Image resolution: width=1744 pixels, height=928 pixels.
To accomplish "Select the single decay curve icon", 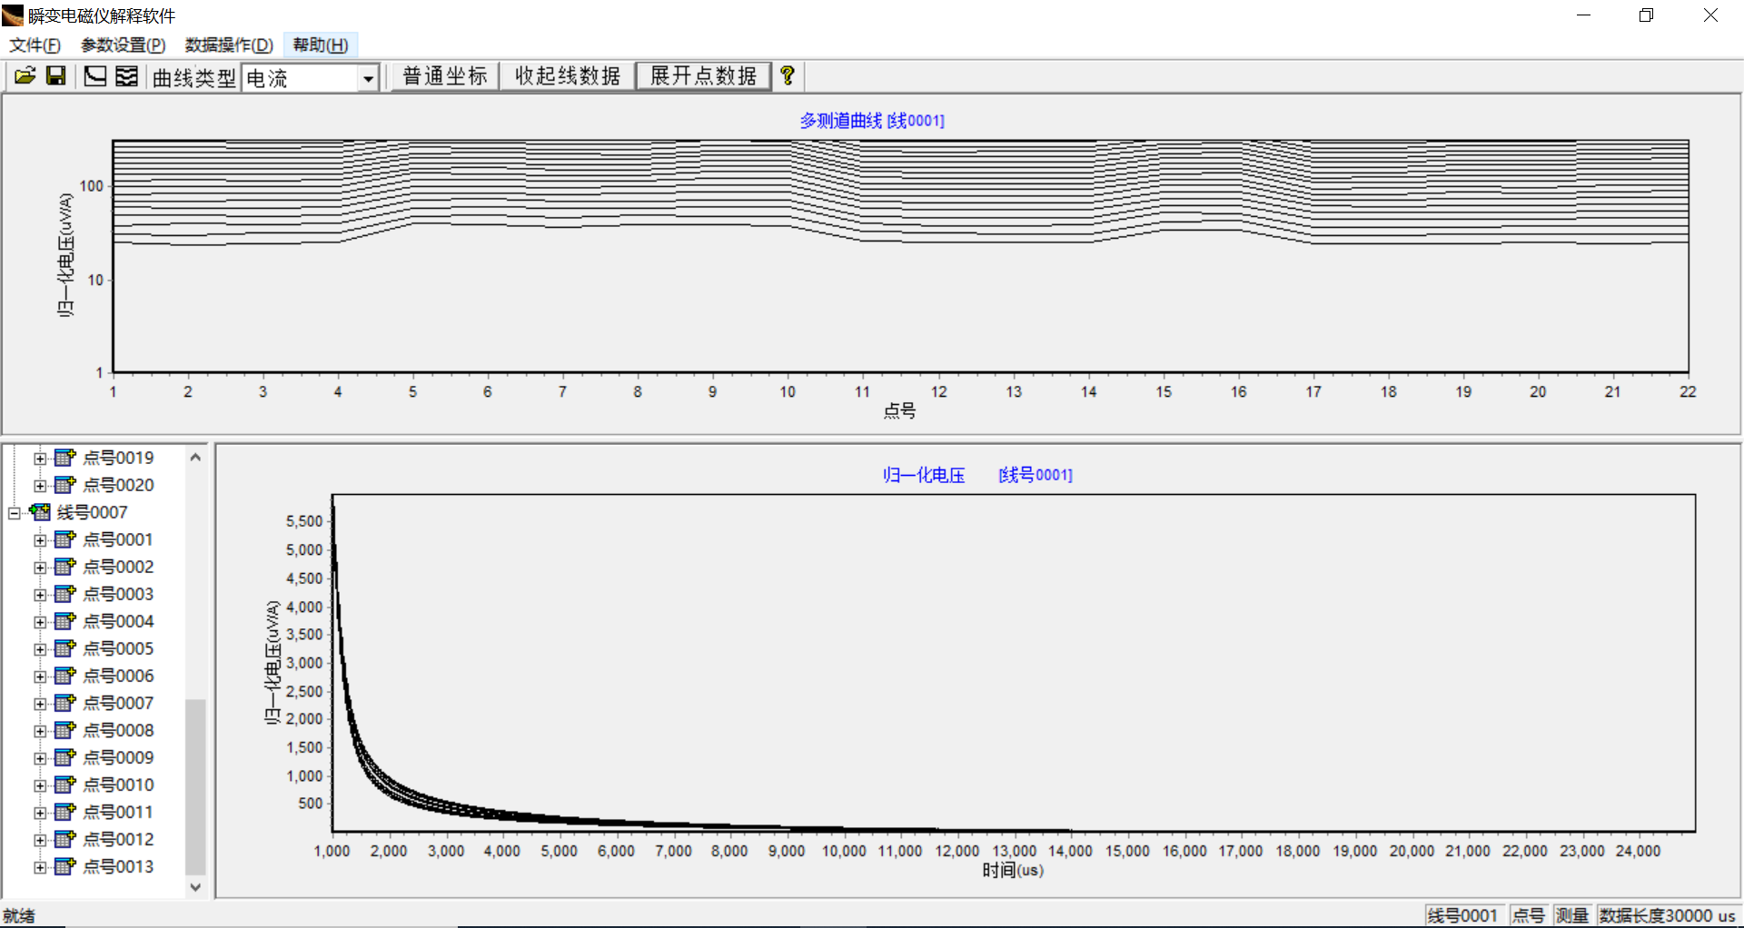I will pyautogui.click(x=94, y=76).
